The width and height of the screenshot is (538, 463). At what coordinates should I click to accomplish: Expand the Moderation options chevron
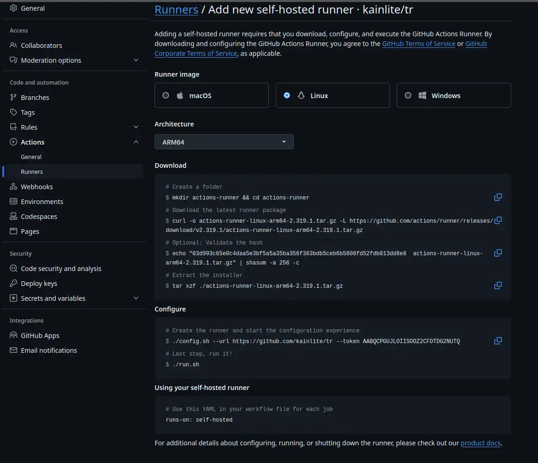click(x=136, y=60)
